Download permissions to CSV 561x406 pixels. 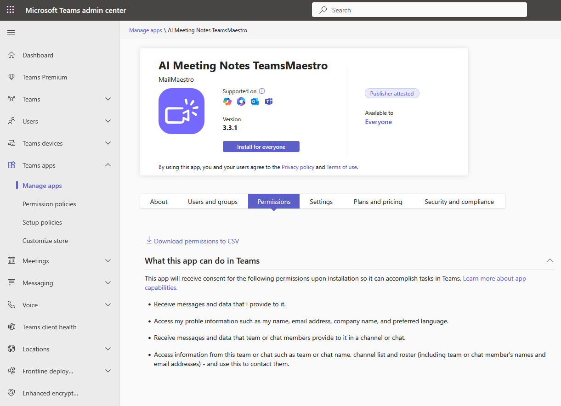pyautogui.click(x=193, y=241)
